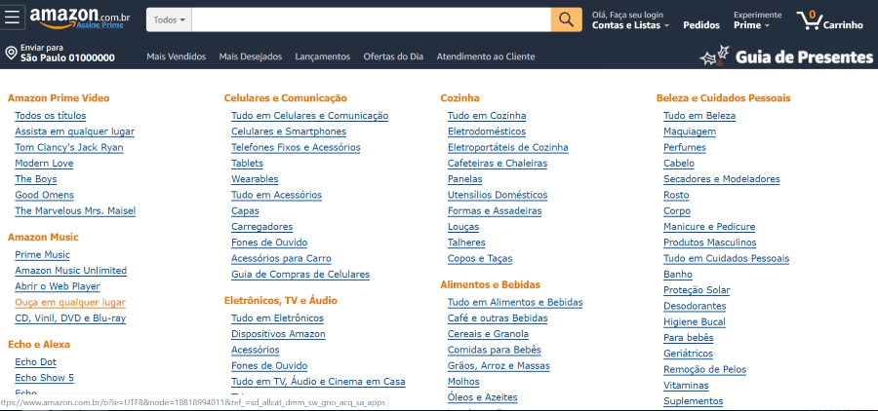Open the Panelas link

[464, 179]
